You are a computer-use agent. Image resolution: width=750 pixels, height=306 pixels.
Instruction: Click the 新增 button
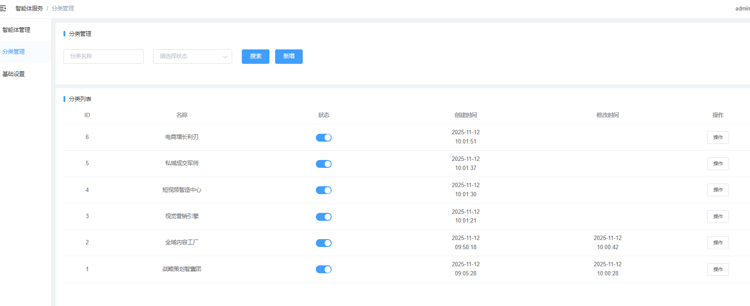[289, 56]
